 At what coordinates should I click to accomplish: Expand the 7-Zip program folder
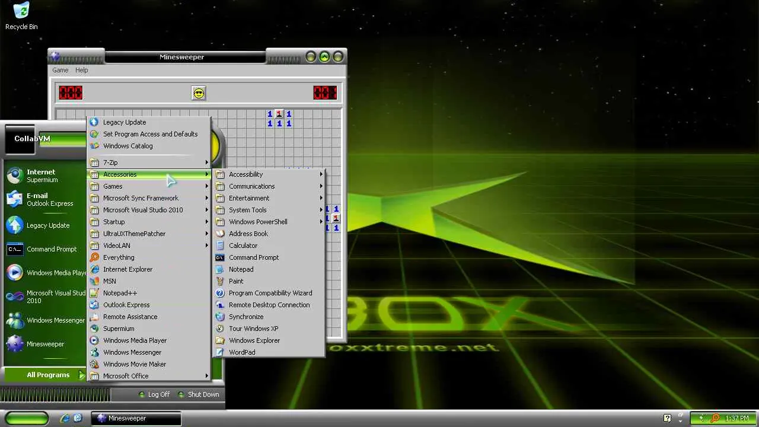click(149, 162)
